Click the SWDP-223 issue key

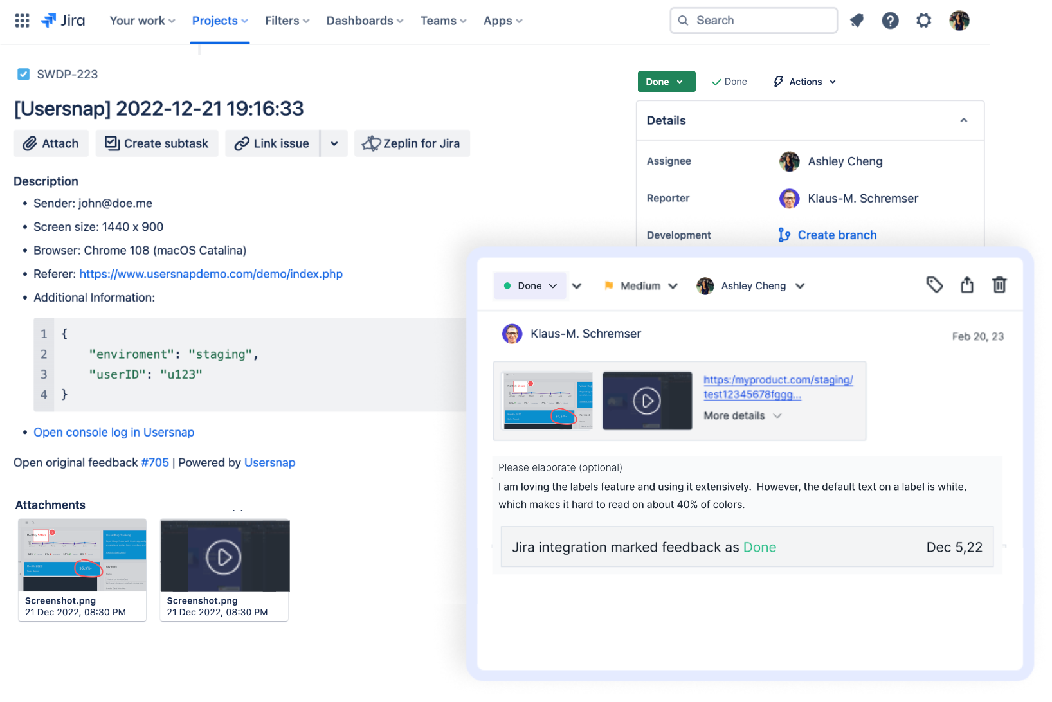pos(67,75)
